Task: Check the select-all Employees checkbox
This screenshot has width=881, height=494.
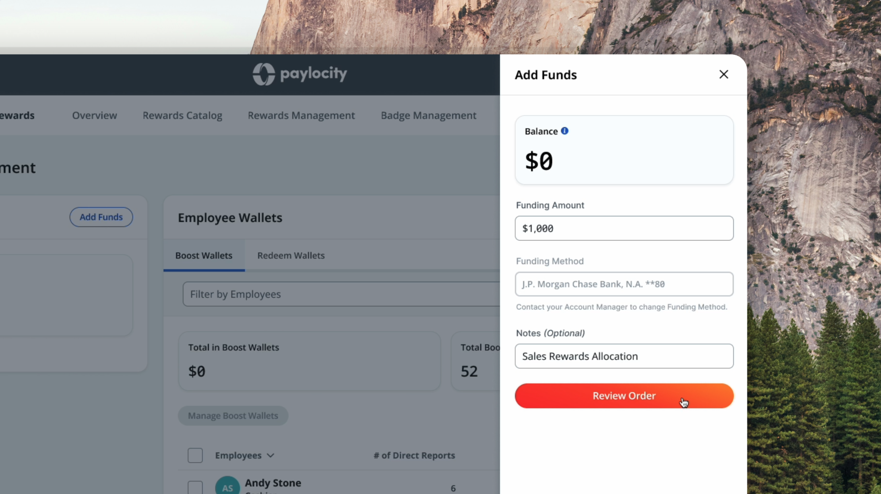Action: (x=195, y=455)
